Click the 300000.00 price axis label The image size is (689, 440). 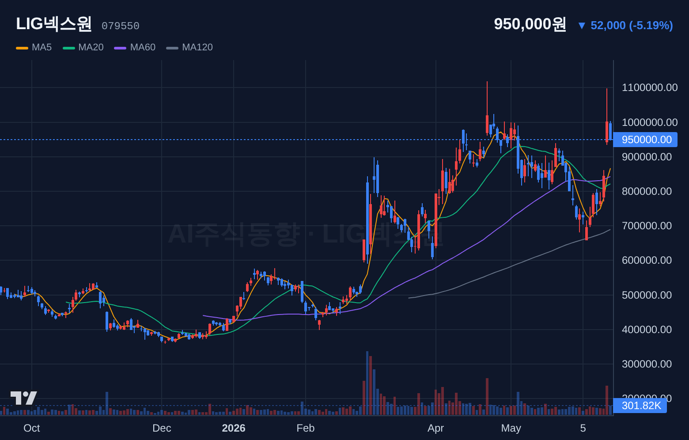647,364
